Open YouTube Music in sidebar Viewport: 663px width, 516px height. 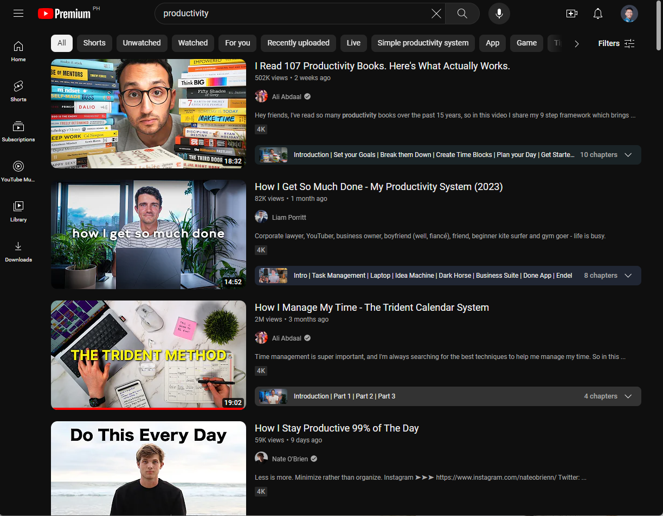point(18,171)
